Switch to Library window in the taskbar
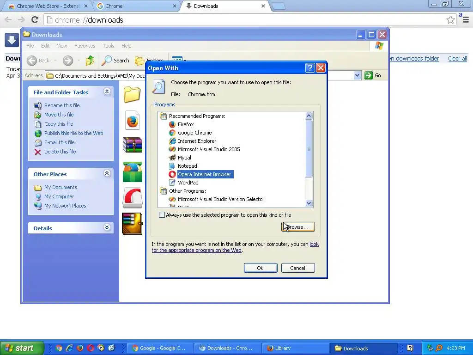473x355 pixels. [294, 349]
